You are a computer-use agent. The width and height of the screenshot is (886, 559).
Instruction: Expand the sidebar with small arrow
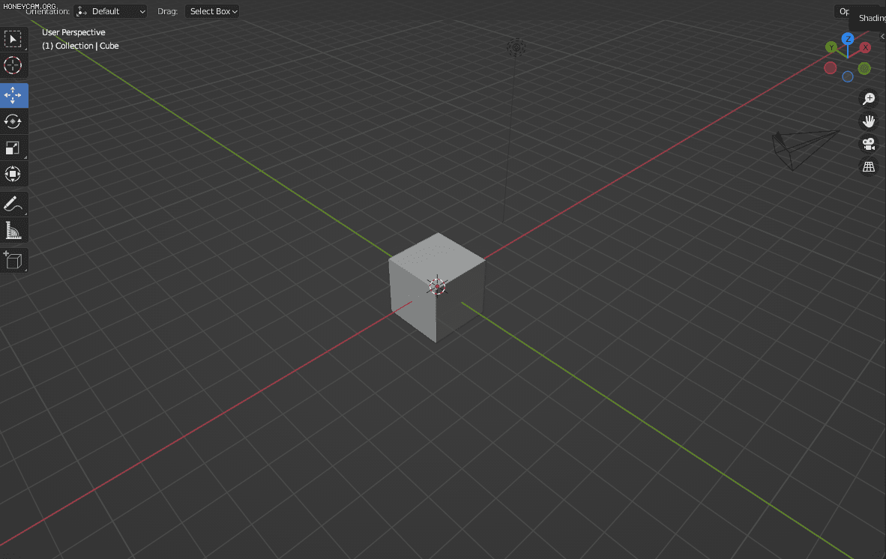[x=882, y=37]
